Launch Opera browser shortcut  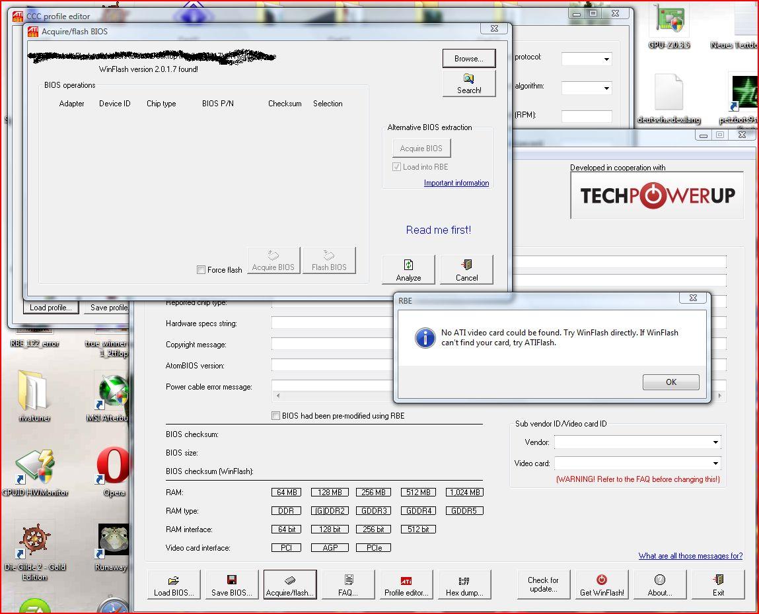click(x=113, y=472)
